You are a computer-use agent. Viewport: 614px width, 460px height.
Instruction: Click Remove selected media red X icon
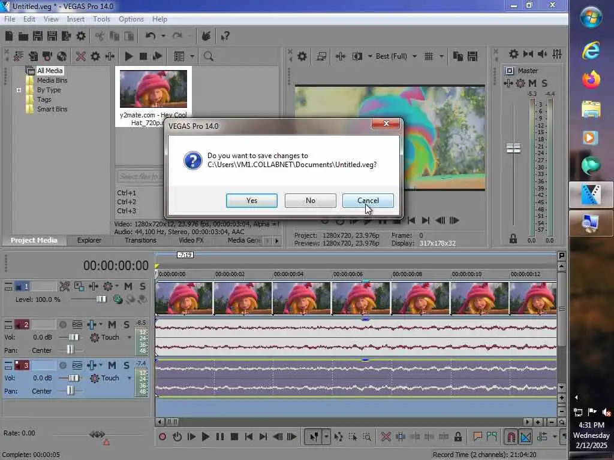click(x=81, y=56)
